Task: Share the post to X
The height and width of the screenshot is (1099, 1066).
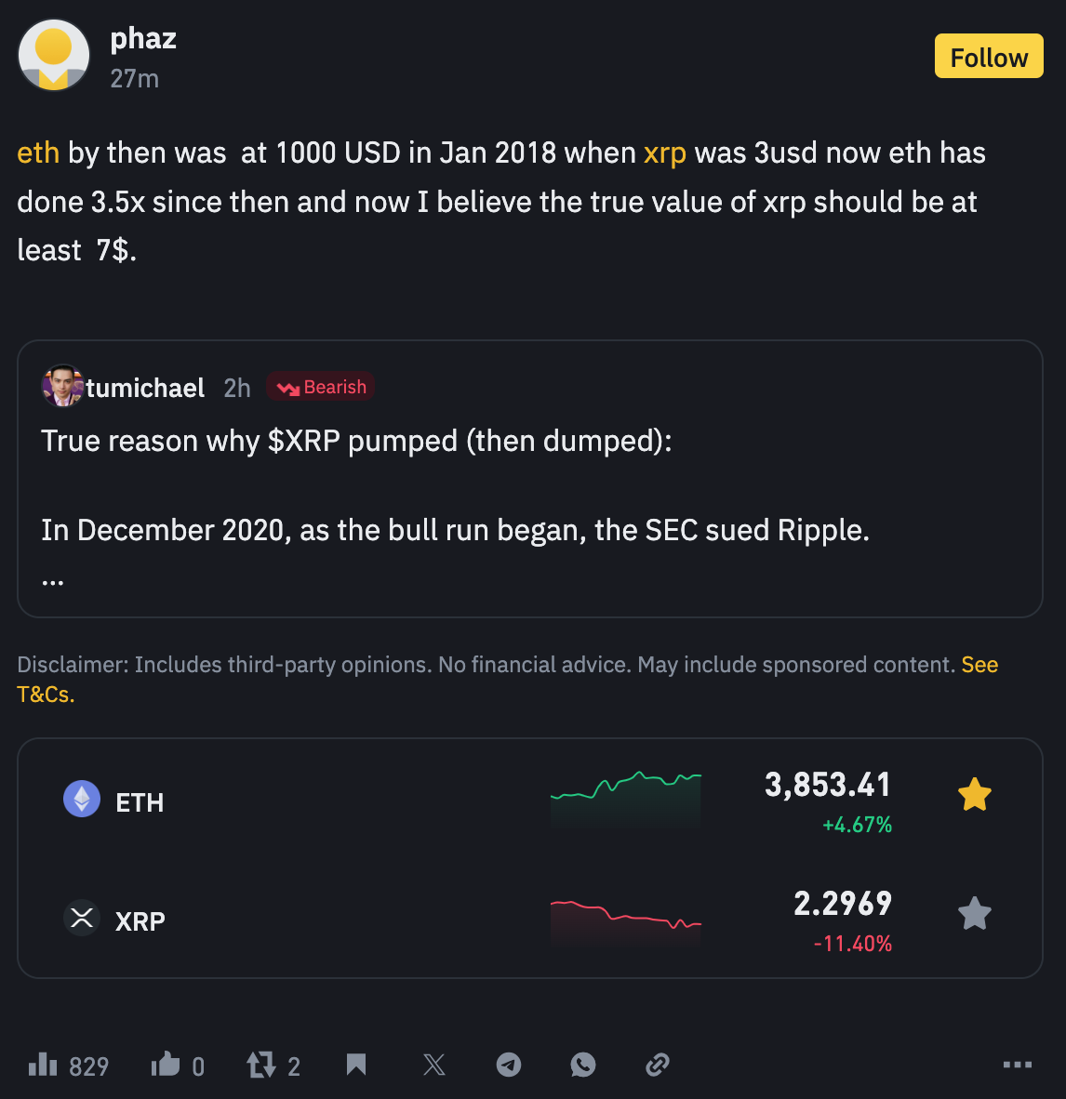Action: (434, 1065)
